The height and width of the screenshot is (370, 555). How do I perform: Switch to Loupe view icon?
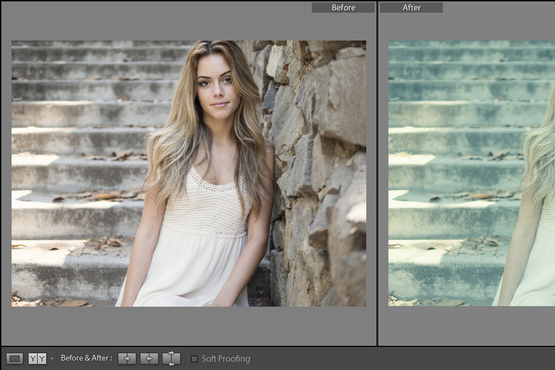(x=15, y=358)
